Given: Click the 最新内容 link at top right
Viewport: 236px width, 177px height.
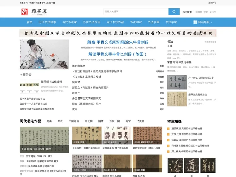Looking at the screenshot, I should click(212, 3).
